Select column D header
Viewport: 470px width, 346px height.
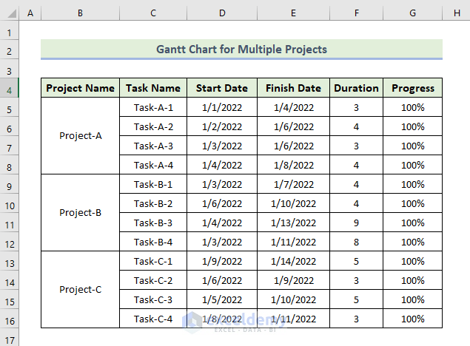coord(222,15)
